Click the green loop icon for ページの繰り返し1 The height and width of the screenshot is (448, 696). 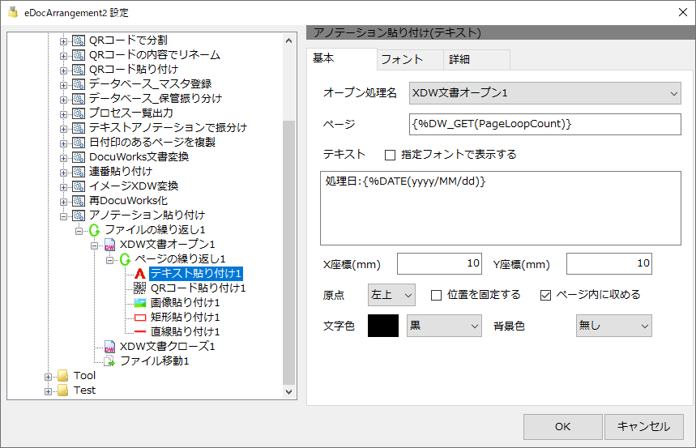point(125,259)
